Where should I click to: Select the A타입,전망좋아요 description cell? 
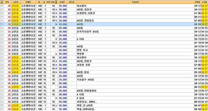tap(135, 91)
